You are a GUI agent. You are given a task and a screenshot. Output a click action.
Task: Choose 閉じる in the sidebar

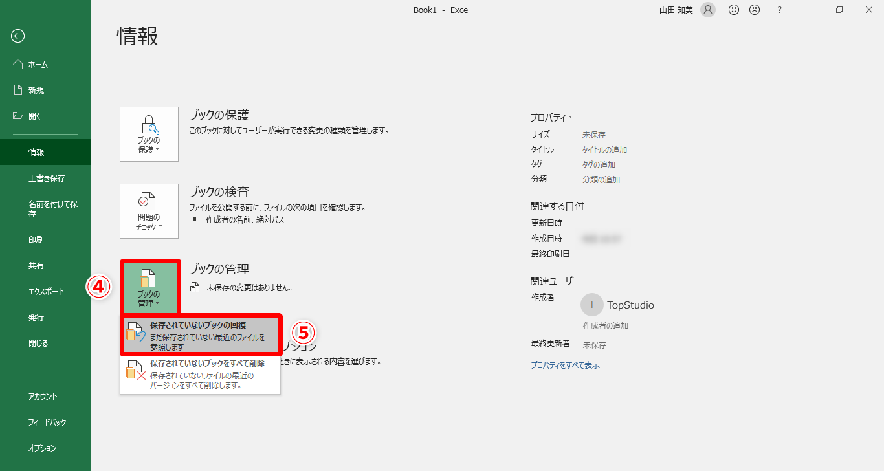click(x=45, y=343)
